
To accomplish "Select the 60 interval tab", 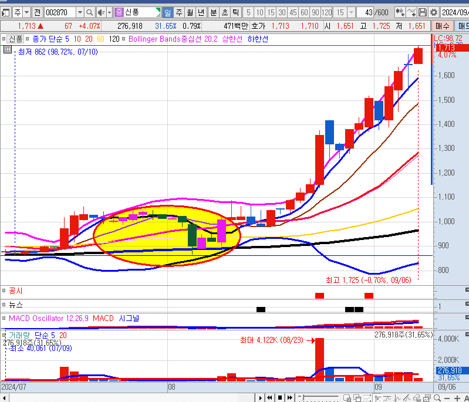I will (305, 12).
